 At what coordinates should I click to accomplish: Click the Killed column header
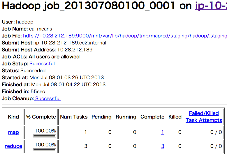(x=175, y=117)
